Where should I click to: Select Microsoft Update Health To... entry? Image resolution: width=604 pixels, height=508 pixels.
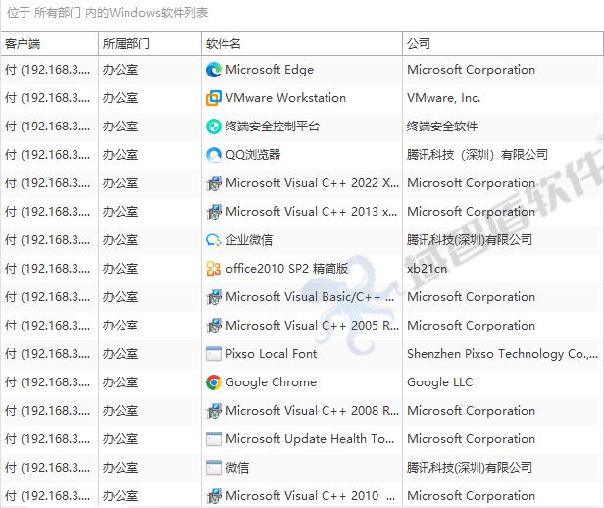tap(310, 439)
